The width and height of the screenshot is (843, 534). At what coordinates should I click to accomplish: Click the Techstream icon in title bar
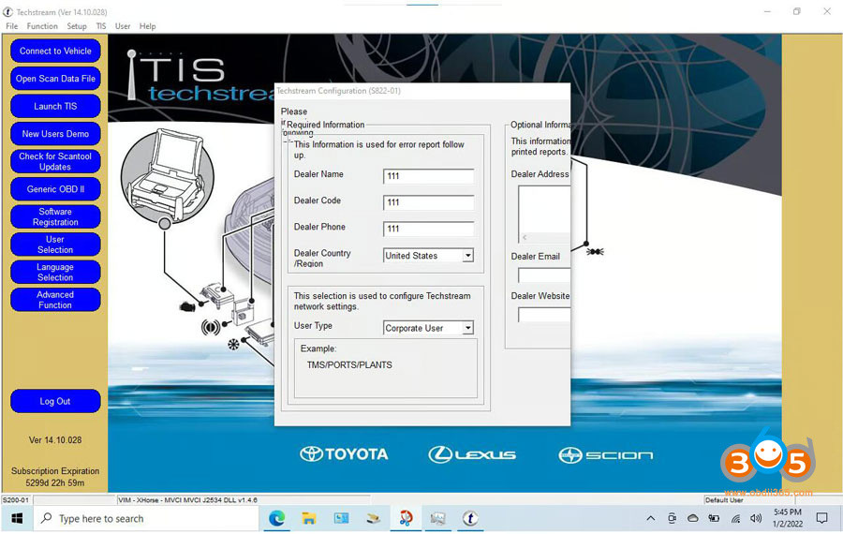pos(8,12)
